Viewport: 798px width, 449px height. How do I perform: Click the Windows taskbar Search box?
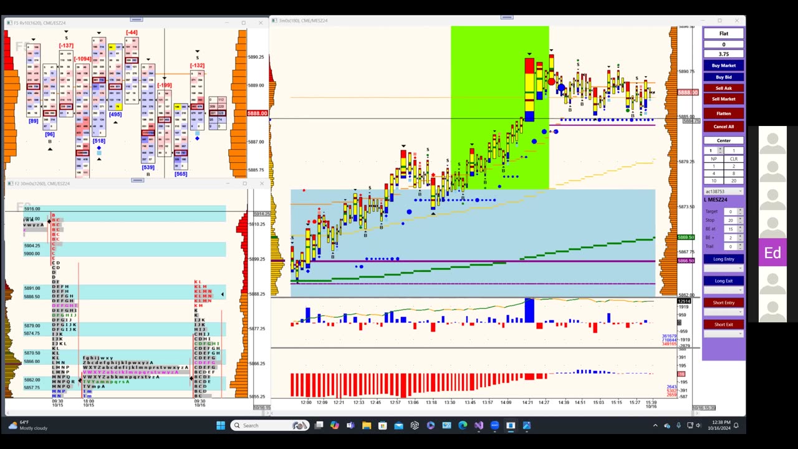tap(270, 425)
